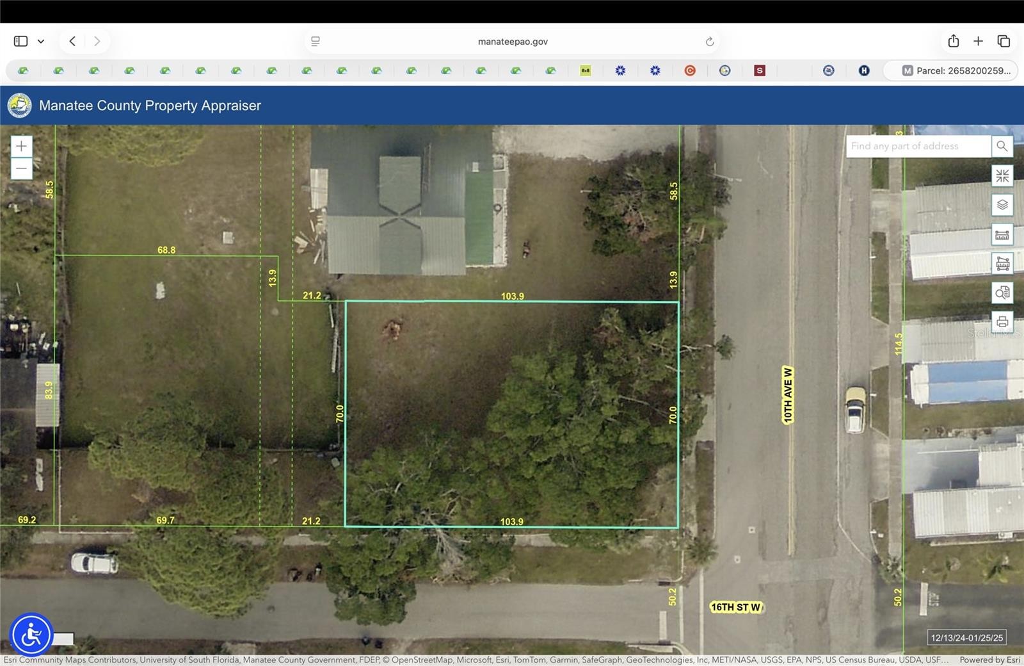Viewport: 1024px width, 666px height.
Task: Toggle the sidebar visibility in Safari
Action: point(20,40)
